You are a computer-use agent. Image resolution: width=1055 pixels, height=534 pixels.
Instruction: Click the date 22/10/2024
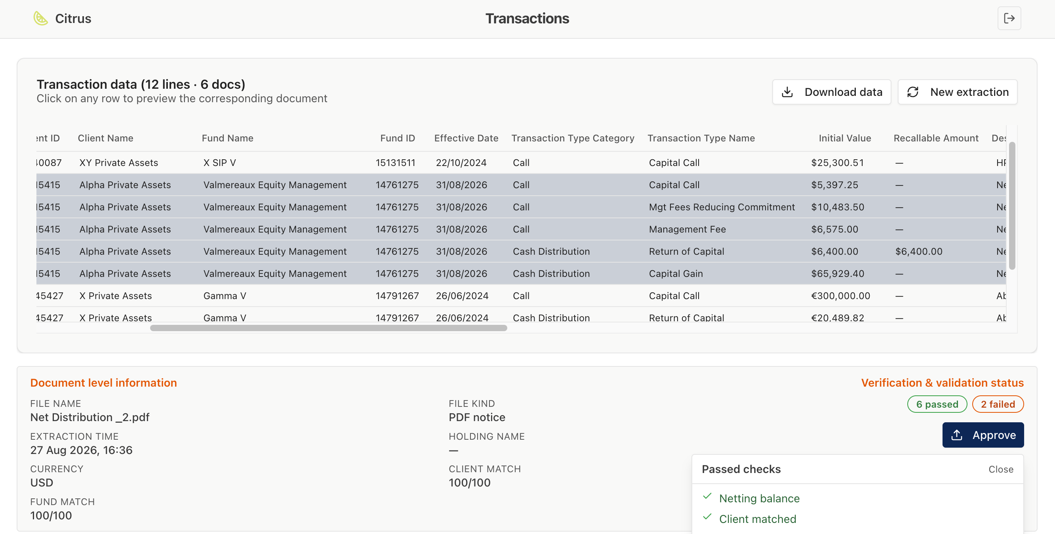461,163
